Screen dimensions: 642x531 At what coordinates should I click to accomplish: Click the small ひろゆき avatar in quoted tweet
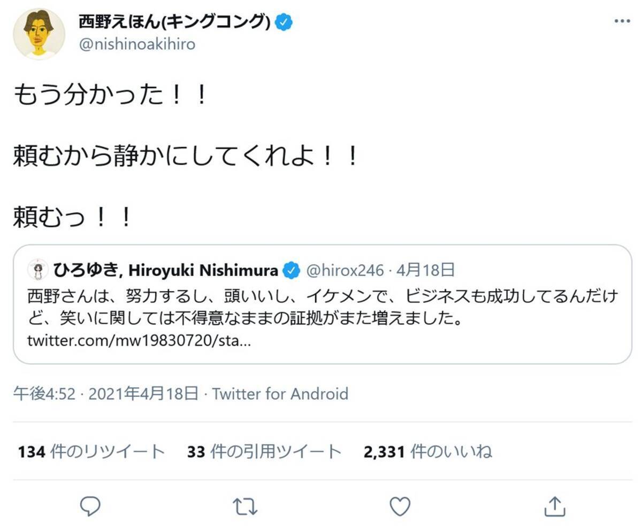point(37,270)
